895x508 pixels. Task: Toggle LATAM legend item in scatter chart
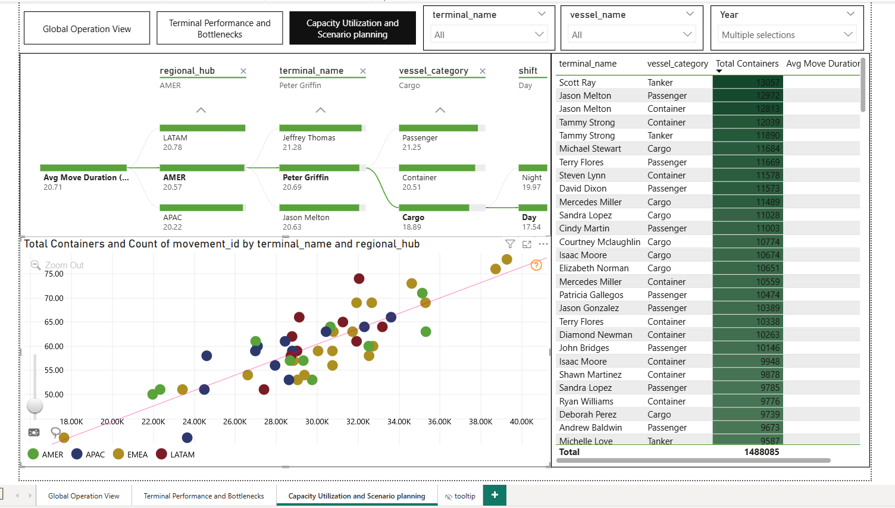coord(176,454)
